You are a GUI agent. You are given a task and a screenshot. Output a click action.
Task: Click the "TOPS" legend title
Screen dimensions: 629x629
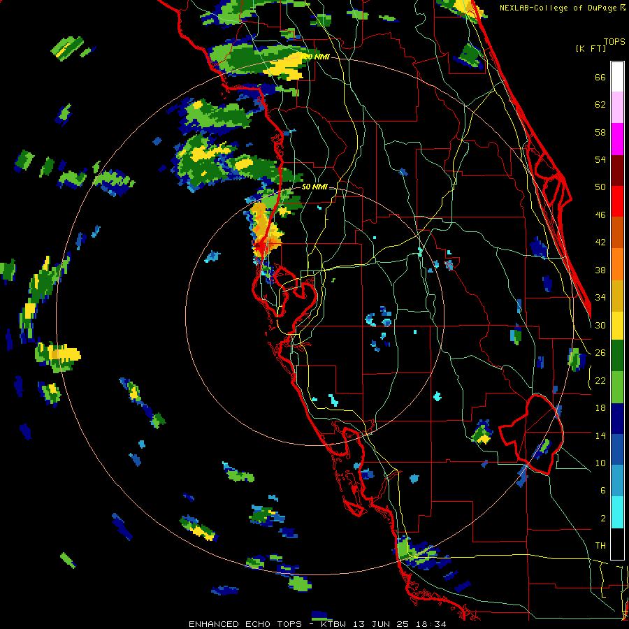614,41
